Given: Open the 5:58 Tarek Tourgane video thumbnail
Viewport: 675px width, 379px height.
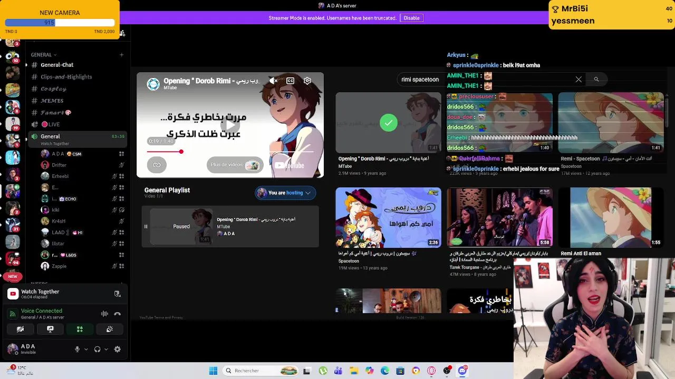Looking at the screenshot, I should (499, 217).
